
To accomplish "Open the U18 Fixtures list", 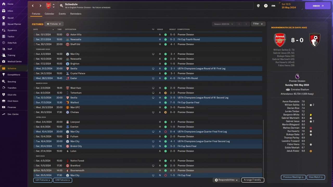I will [x=62, y=180].
